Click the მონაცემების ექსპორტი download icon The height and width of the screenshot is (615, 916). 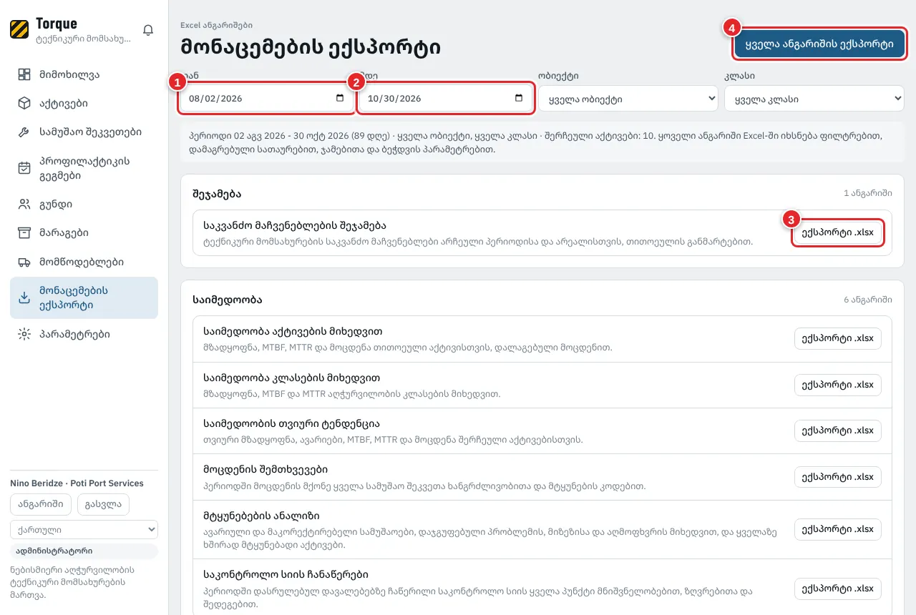coord(24,297)
